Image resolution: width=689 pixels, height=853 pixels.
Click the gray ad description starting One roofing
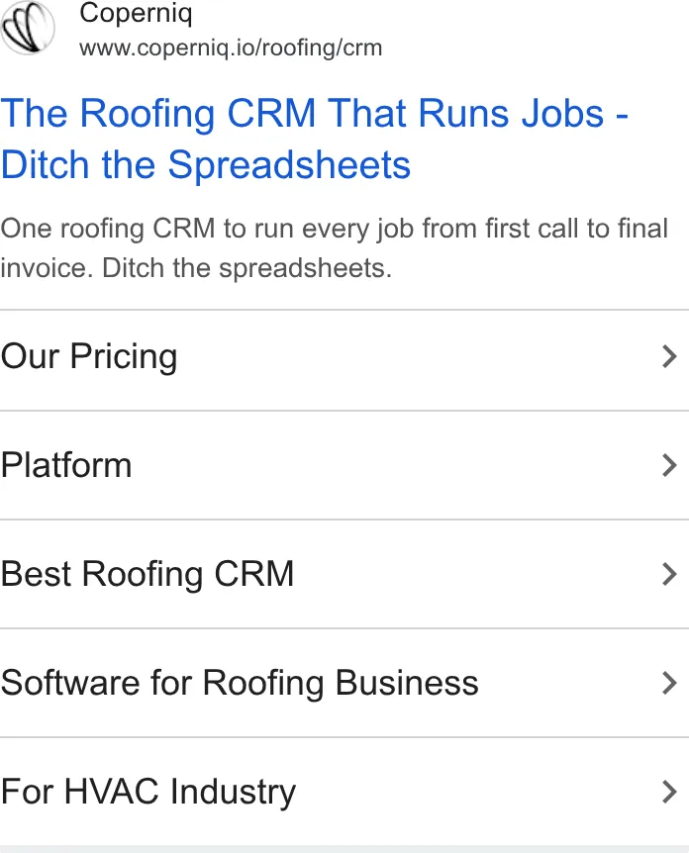[x=335, y=248]
